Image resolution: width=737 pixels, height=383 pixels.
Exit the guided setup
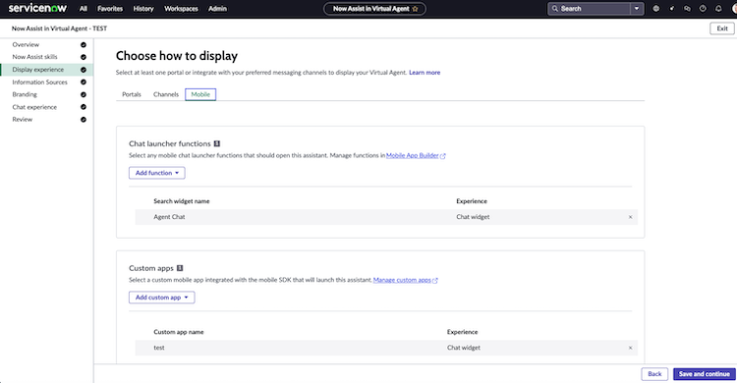722,28
